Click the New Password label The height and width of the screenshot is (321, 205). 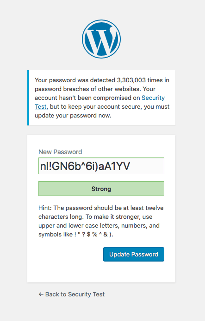coord(60,152)
